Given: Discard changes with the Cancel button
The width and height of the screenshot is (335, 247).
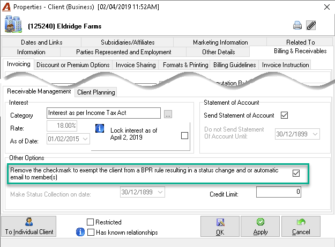Looking at the screenshot, I should (301, 226).
